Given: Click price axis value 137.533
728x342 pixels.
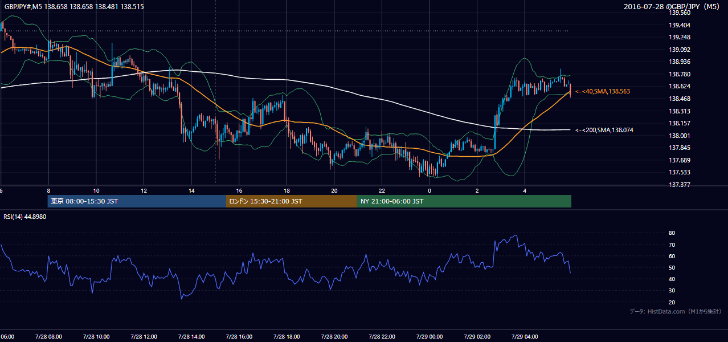Looking at the screenshot, I should 679,172.
